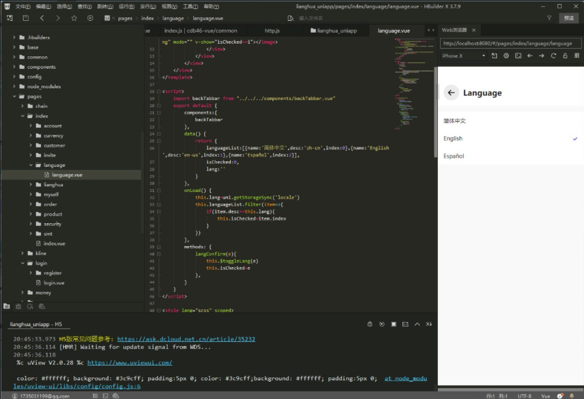Click the filter funnel icon near the Preview button
This screenshot has height=399, width=584.
point(549,18)
